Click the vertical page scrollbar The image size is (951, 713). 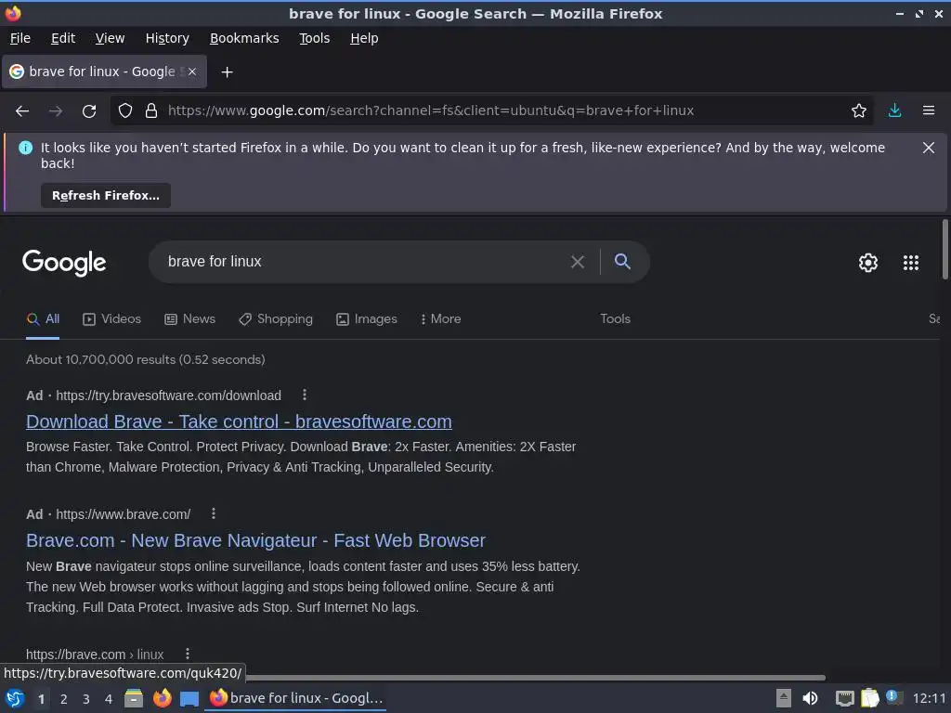pyautogui.click(x=944, y=251)
